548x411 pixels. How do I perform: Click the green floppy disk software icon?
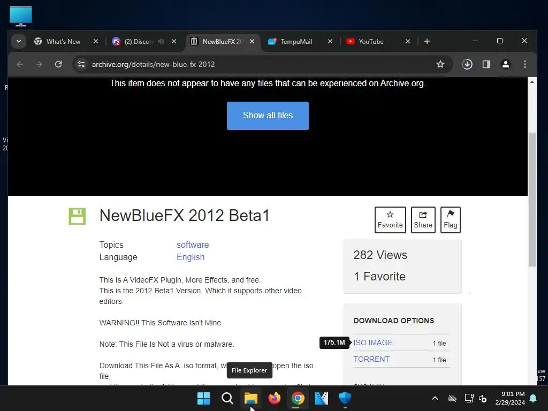[77, 216]
